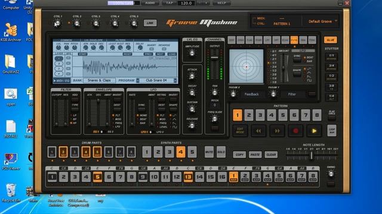Click the Sustain knob
Viewport: 382px width, 214px height.
(x=192, y=109)
